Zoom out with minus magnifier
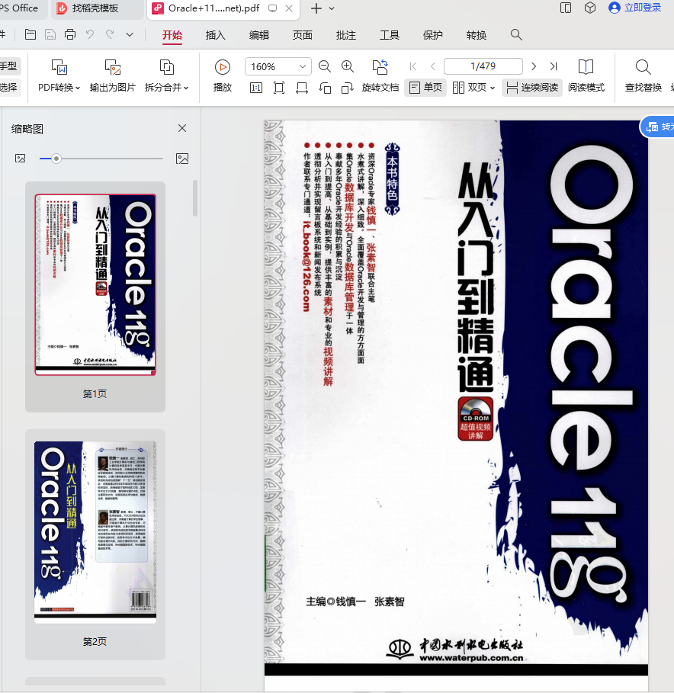The width and height of the screenshot is (674, 693). tap(325, 67)
